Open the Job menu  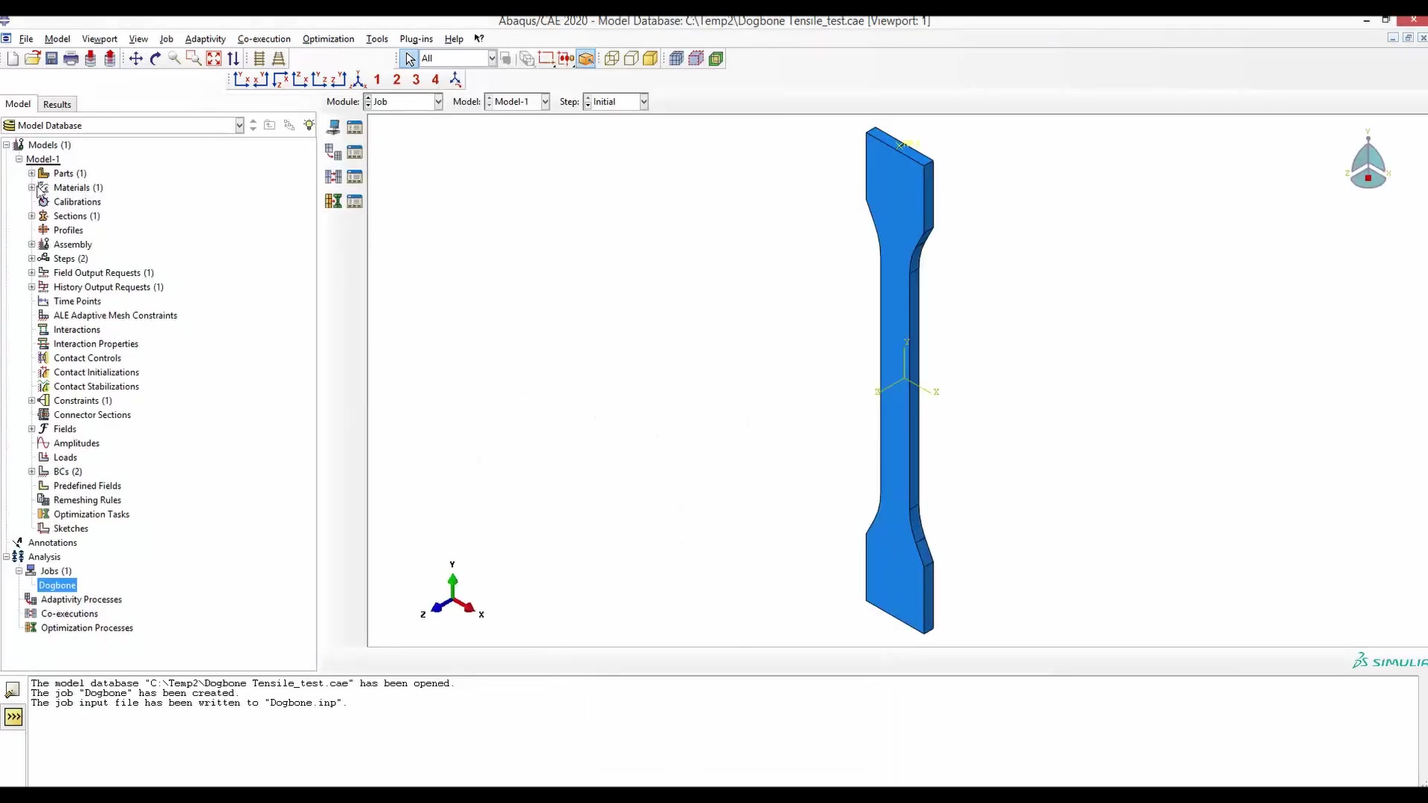point(167,39)
